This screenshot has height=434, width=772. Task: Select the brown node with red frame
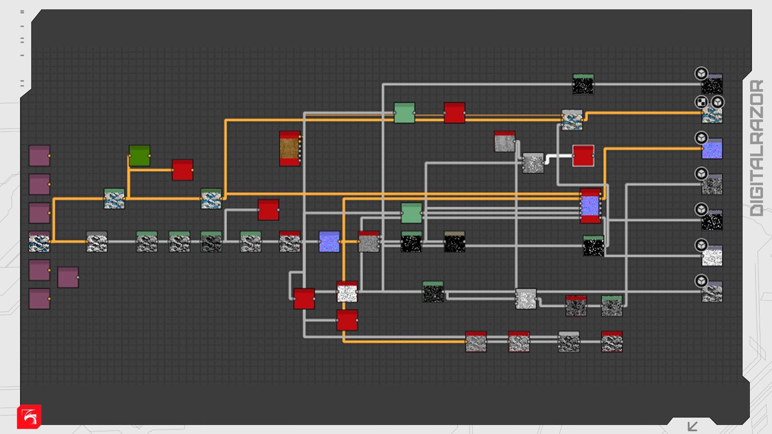pos(289,148)
